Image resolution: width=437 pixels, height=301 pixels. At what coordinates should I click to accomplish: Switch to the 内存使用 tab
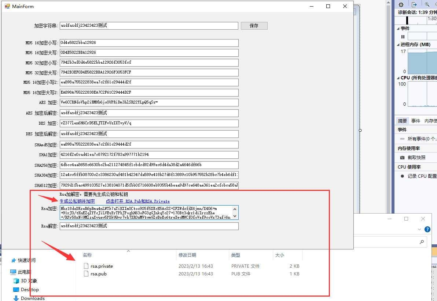pyautogui.click(x=430, y=121)
